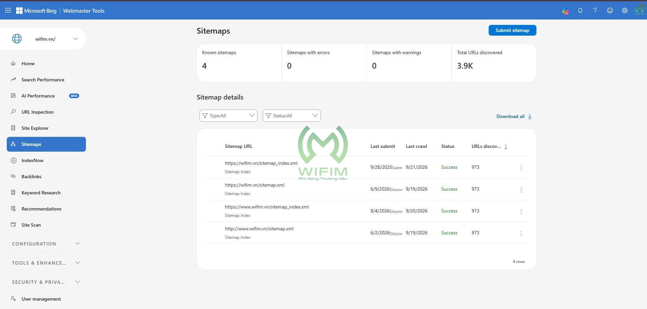The height and width of the screenshot is (309, 647).
Task: Click the Download all link
Action: coord(514,116)
